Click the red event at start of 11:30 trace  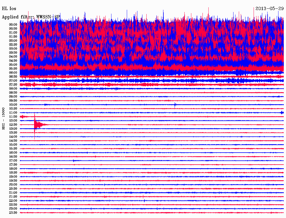tap(23, 117)
